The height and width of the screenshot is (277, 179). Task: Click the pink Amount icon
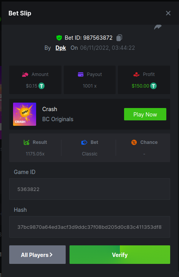[25, 74]
